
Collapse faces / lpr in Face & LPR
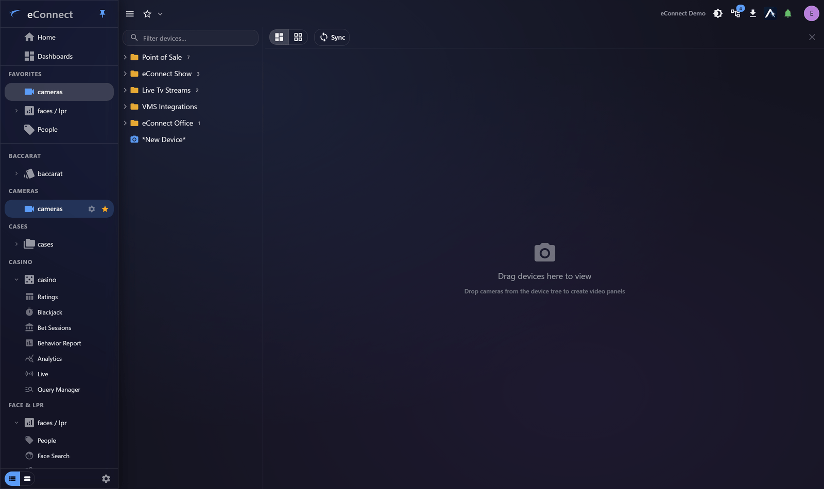(x=16, y=423)
